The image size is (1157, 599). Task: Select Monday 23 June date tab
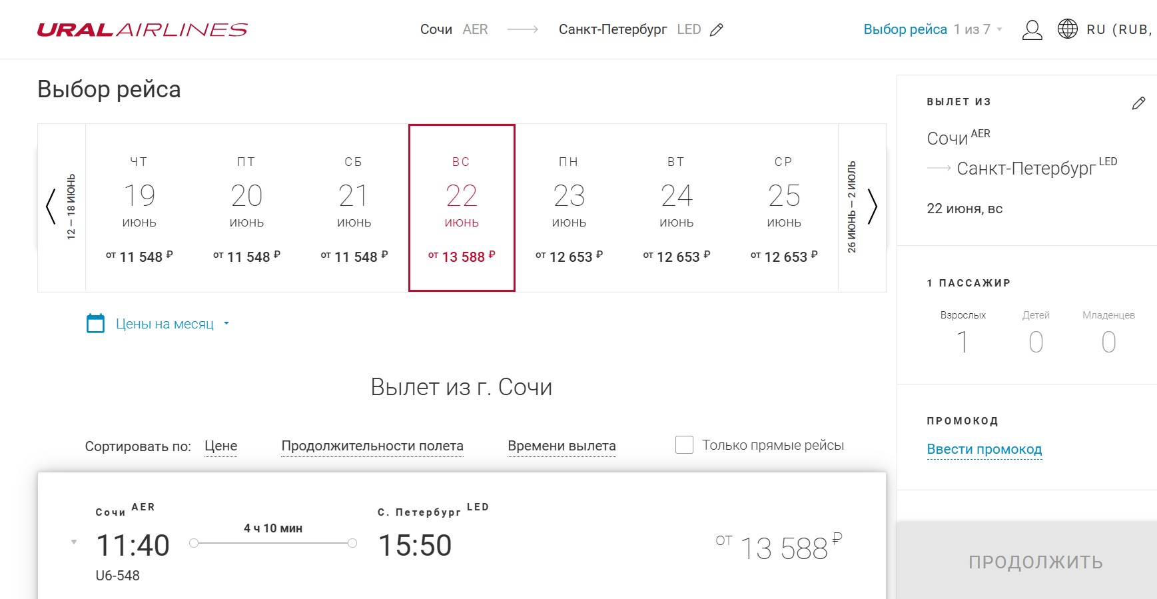[569, 208]
